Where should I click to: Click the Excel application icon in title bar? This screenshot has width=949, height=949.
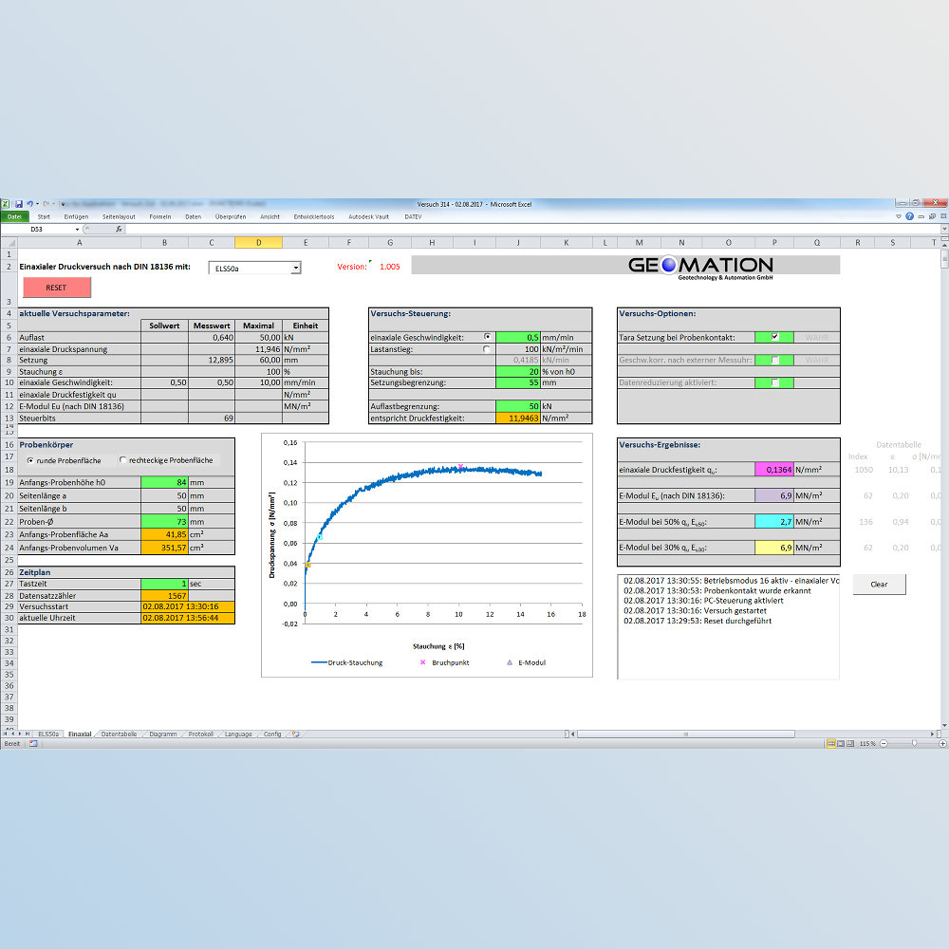pyautogui.click(x=6, y=205)
